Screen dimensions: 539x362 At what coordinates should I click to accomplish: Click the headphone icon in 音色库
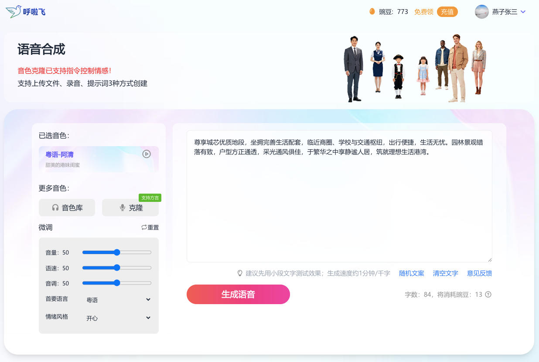coord(55,208)
